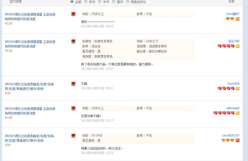Click heart rank icons under 浮云766
Screen dimensions: 248x161
[226, 46]
